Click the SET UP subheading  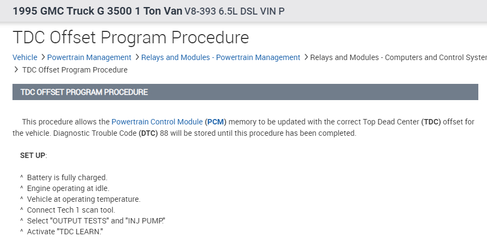tap(33, 155)
